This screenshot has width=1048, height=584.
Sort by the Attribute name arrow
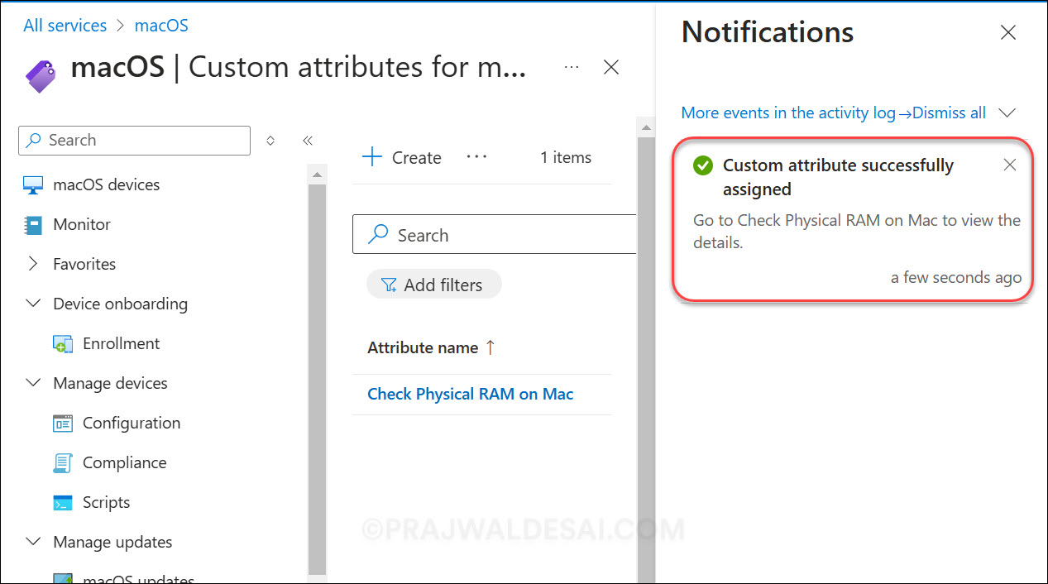(x=490, y=347)
